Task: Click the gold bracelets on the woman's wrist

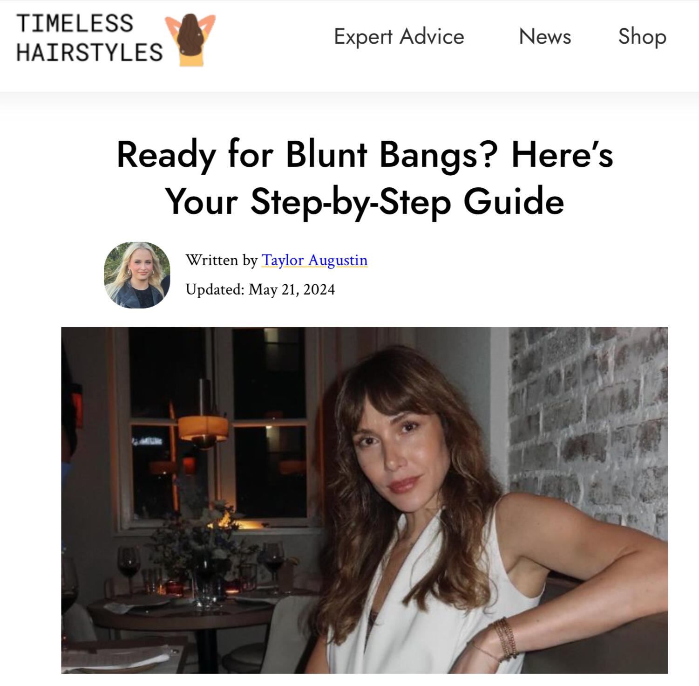Action: [x=505, y=638]
